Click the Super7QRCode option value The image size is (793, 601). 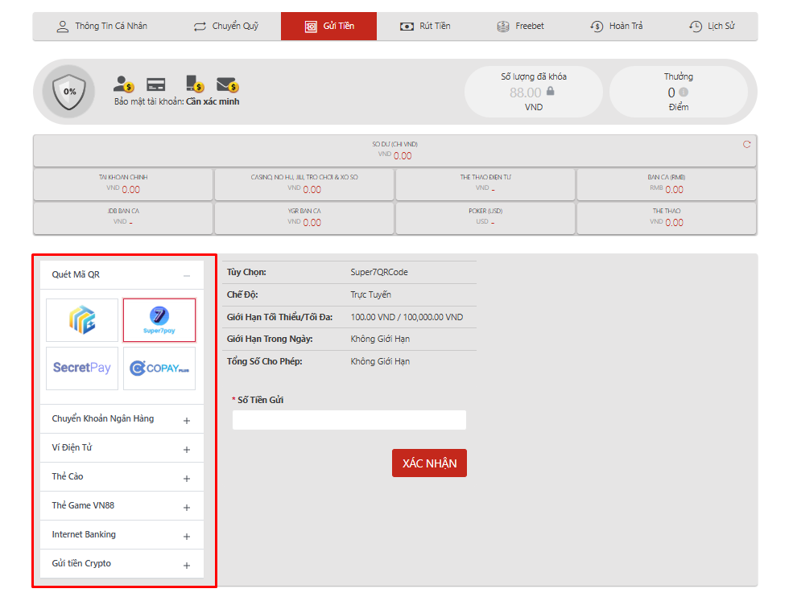pyautogui.click(x=379, y=273)
